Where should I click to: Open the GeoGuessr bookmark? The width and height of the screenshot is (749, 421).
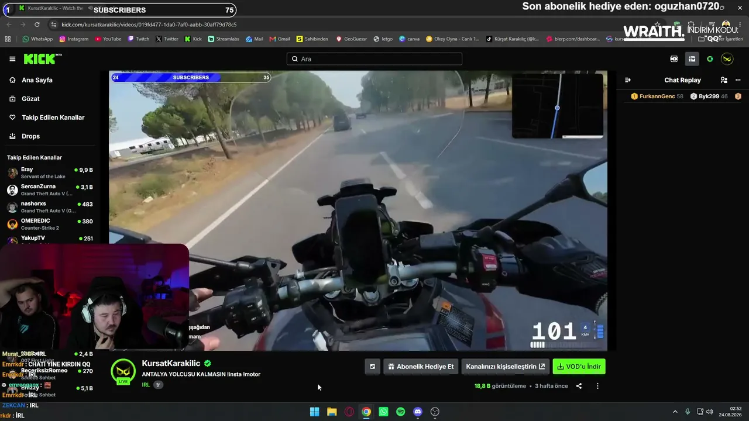(x=351, y=39)
